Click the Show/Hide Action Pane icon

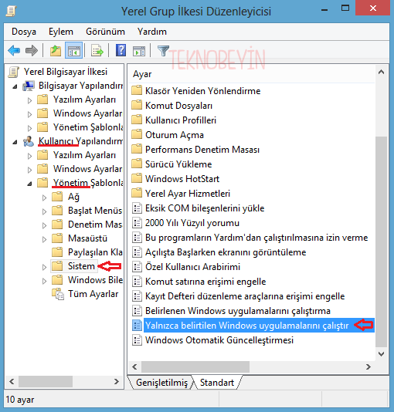139,50
